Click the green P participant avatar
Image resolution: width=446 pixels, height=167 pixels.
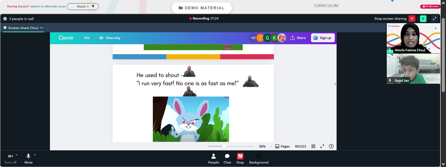point(423,19)
